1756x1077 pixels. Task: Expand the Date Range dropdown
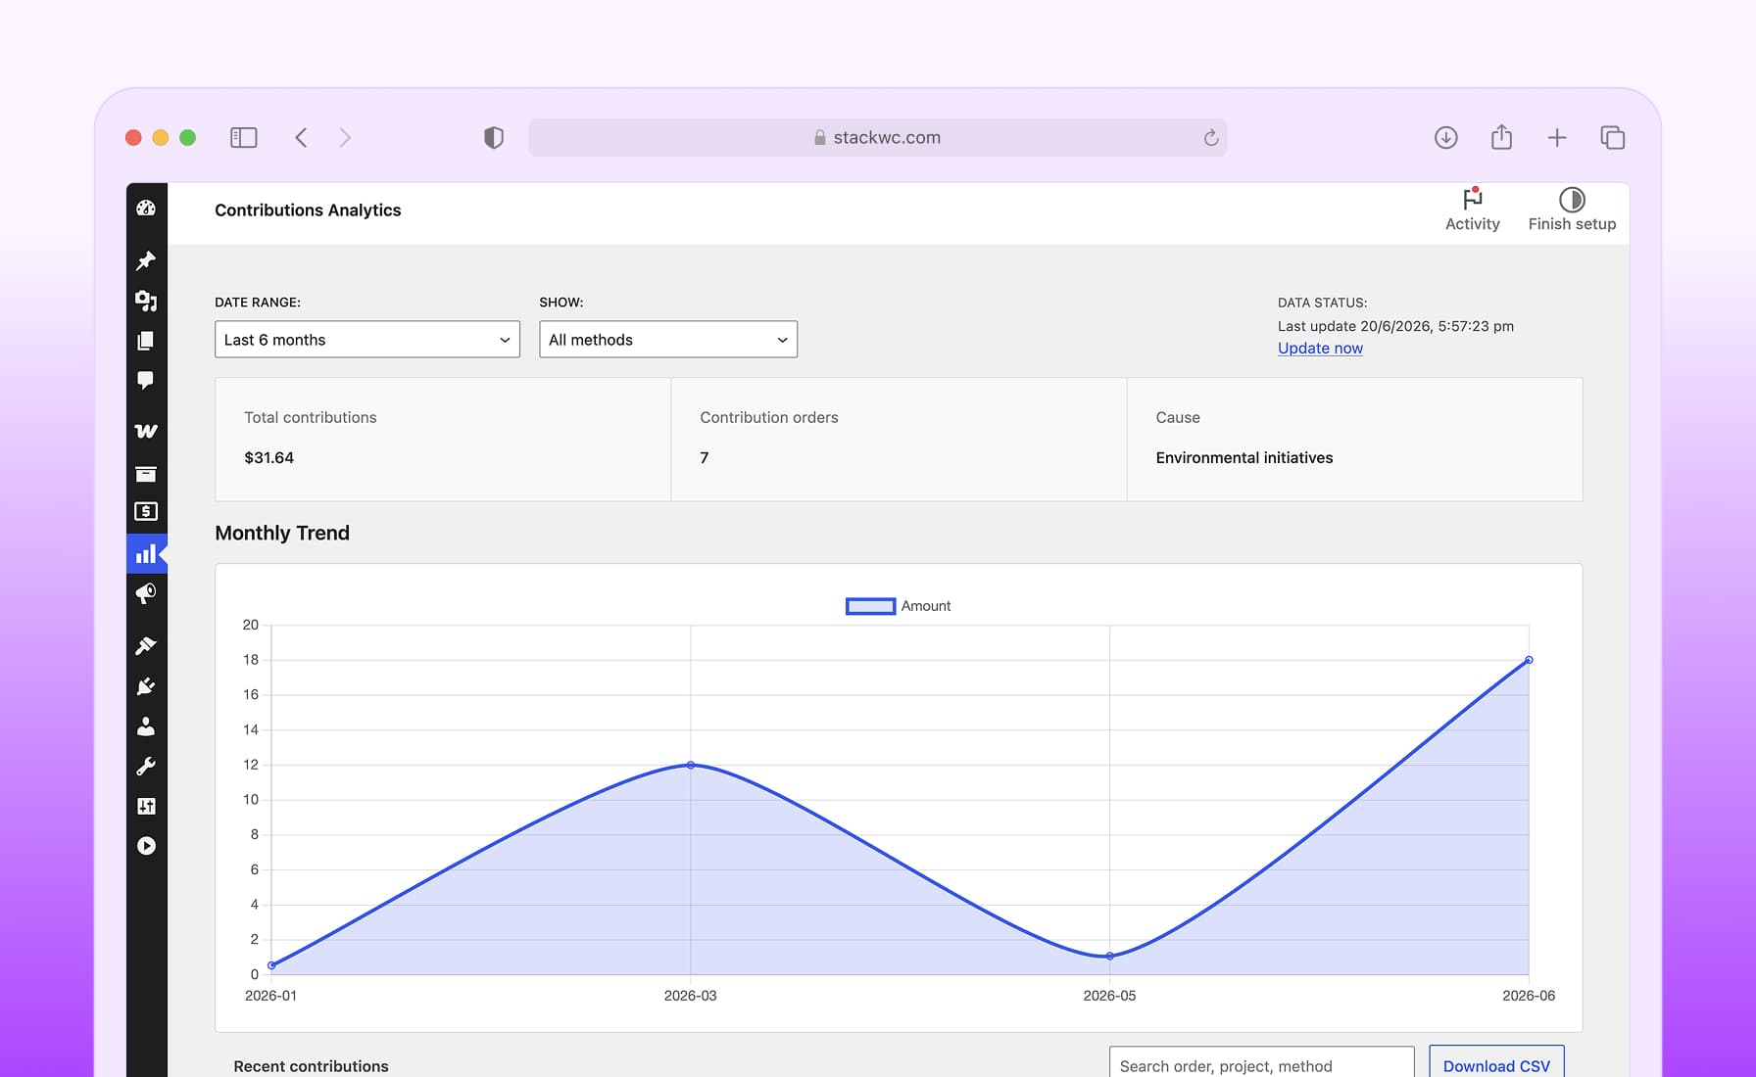pos(367,340)
